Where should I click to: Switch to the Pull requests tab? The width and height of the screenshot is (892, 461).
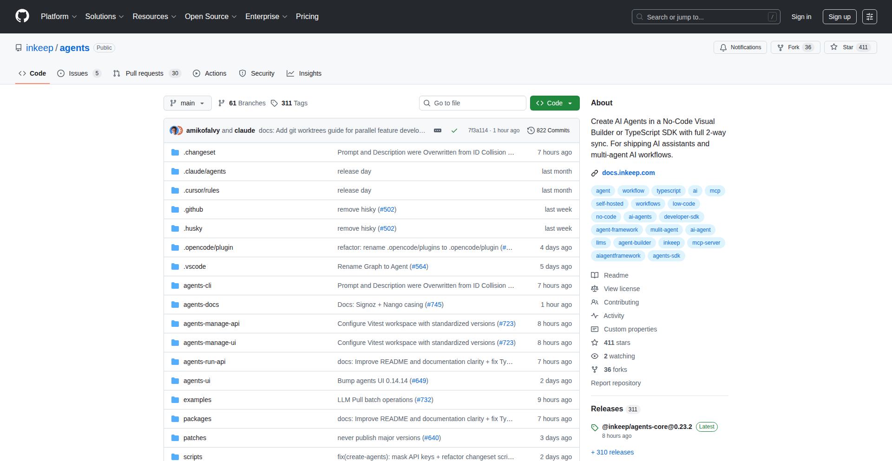coord(144,73)
